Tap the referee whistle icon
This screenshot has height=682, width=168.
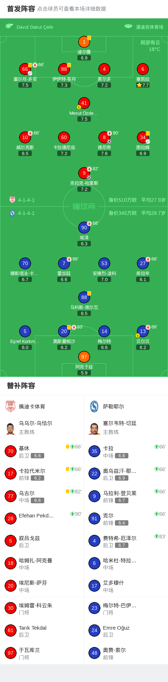(x=9, y=26)
